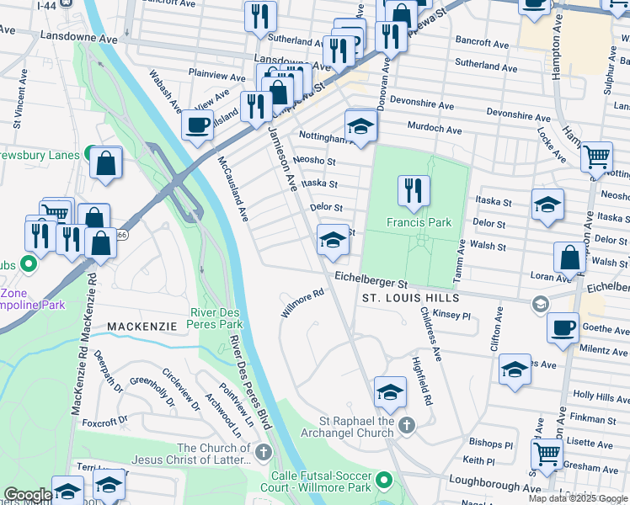Open the shopping bag marker by Shrewsbury Lanes
The width and height of the screenshot is (630, 505).
[x=105, y=164]
